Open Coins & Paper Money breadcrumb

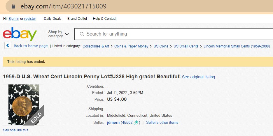coord(131,46)
